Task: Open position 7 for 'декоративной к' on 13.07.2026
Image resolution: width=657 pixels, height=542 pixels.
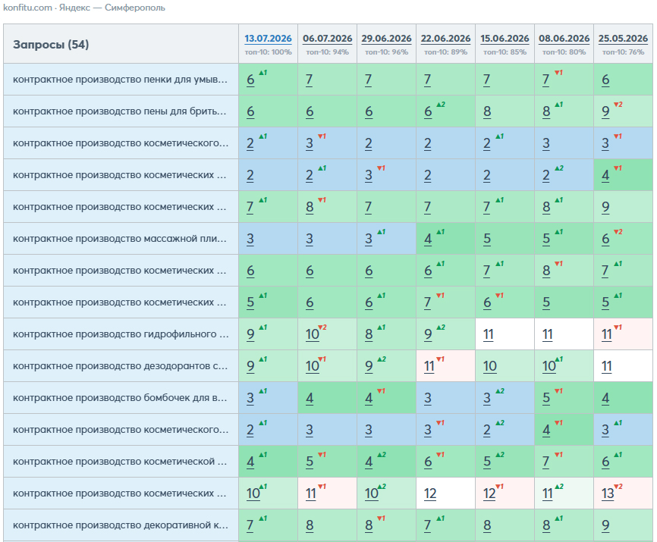Action: pyautogui.click(x=250, y=525)
